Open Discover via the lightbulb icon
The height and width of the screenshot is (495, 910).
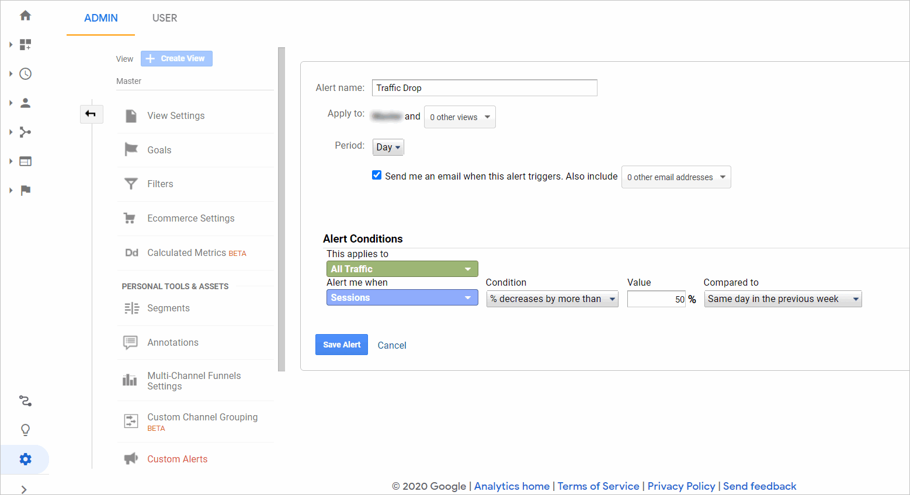point(25,430)
